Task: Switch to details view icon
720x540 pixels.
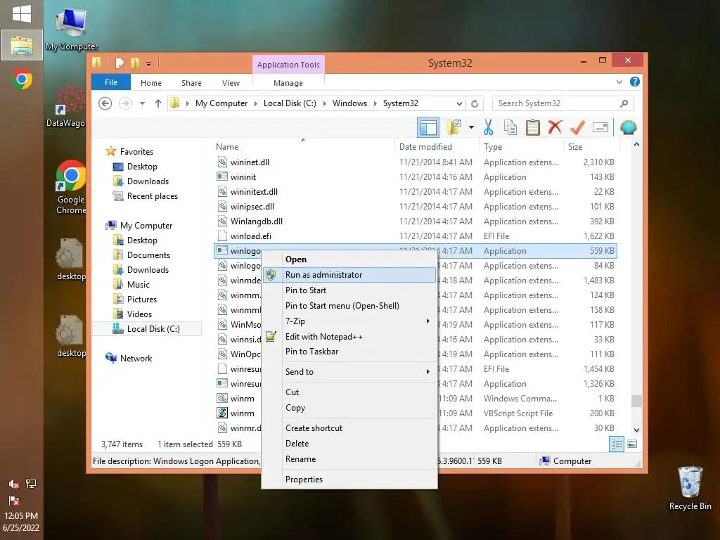Action: pyautogui.click(x=617, y=444)
